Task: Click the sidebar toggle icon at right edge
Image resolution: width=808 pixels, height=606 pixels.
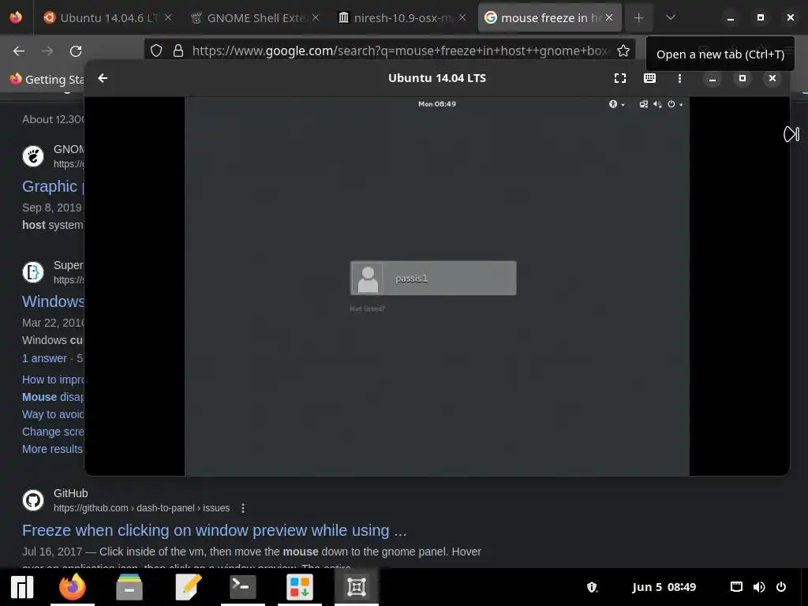Action: (x=791, y=134)
